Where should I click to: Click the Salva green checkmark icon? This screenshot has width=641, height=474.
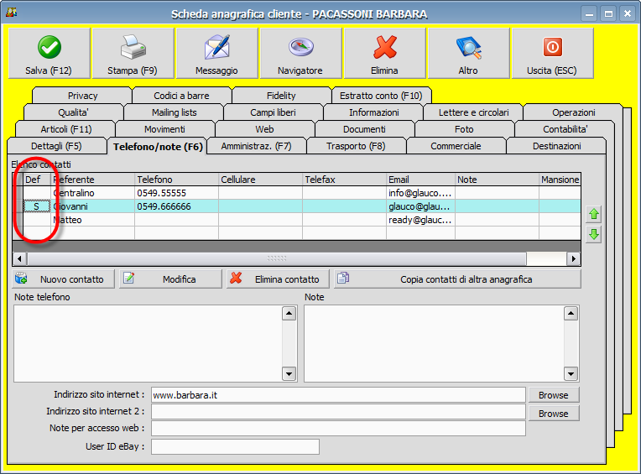click(x=49, y=47)
